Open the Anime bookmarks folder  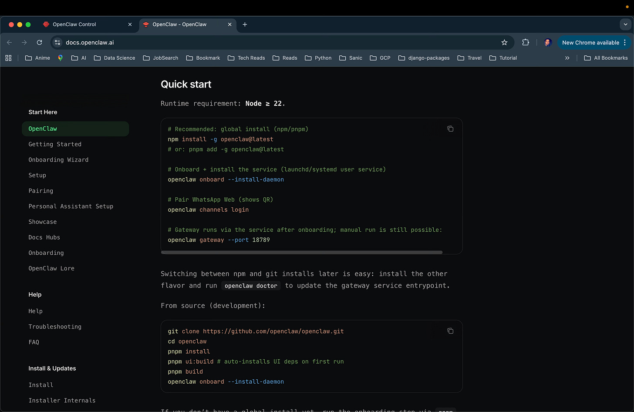[x=37, y=58]
